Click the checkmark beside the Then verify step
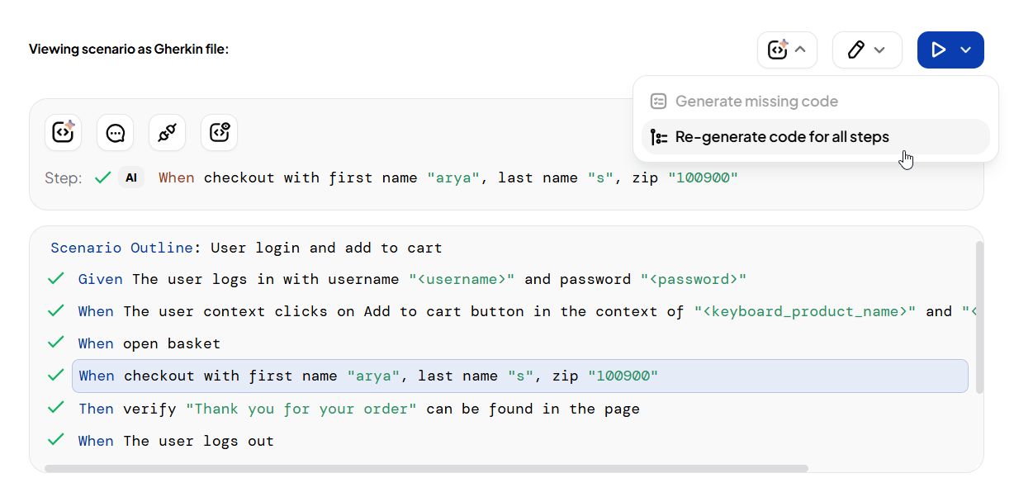Viewport: 1014px width, 492px height. (x=56, y=408)
